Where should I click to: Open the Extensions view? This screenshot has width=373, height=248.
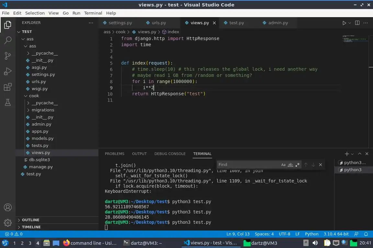click(x=8, y=87)
